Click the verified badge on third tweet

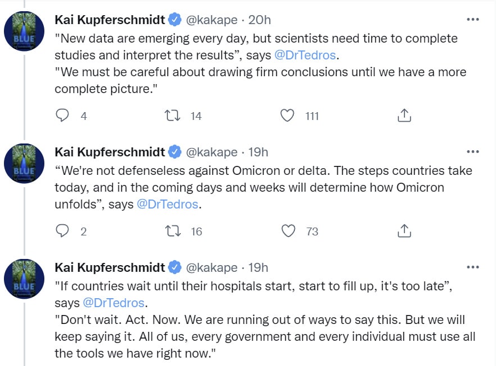[x=175, y=267]
